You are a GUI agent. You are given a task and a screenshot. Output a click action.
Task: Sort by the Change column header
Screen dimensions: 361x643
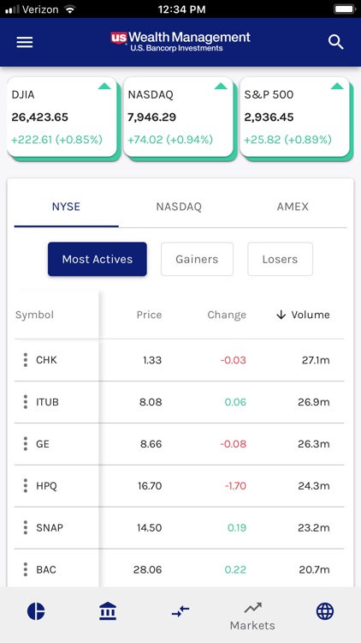(227, 315)
